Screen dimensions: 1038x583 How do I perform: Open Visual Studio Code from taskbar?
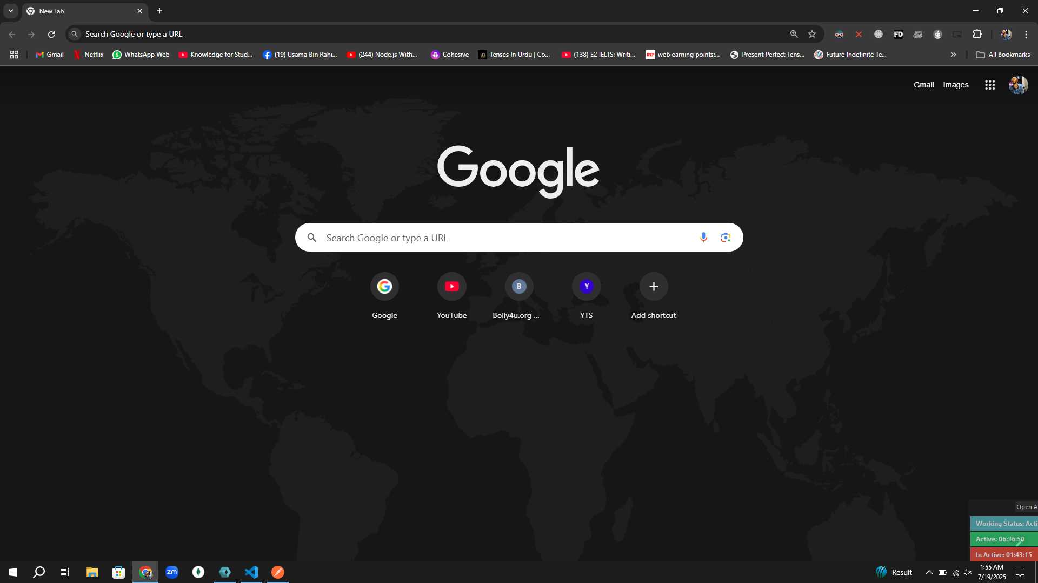[251, 572]
